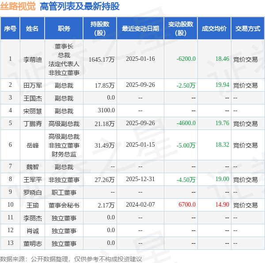Click the holding value 17.85万
The image size is (265, 263).
pos(105,85)
